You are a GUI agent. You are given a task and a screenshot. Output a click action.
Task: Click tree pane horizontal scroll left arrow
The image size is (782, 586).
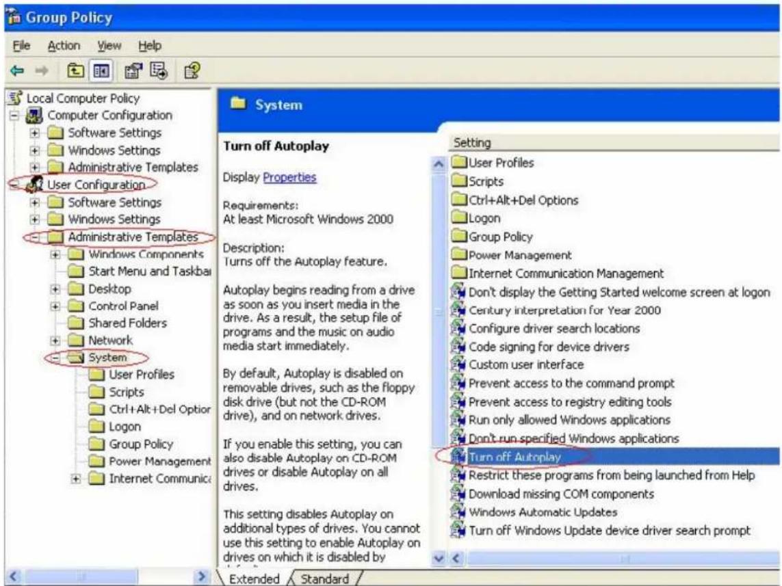point(14,576)
